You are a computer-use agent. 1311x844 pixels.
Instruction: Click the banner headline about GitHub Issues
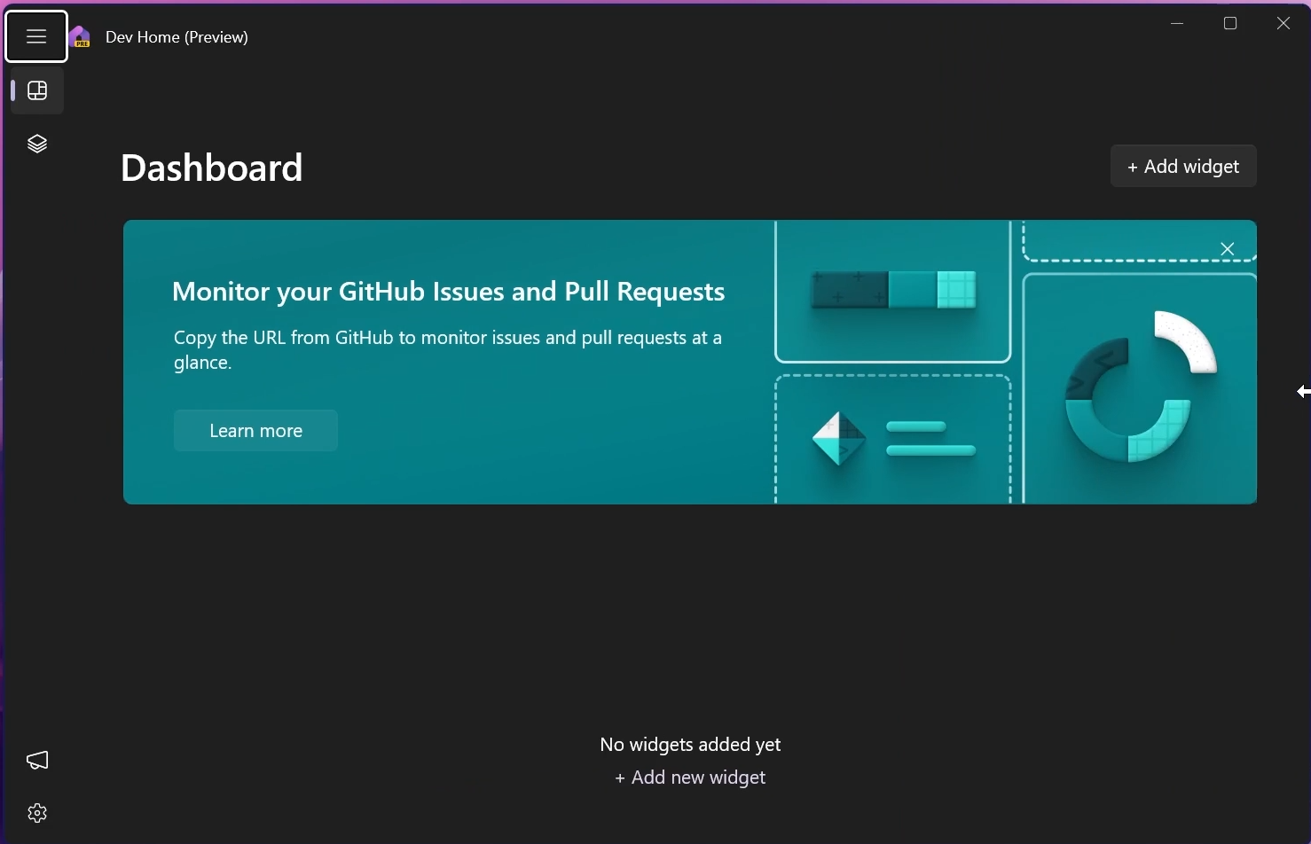pos(448,292)
